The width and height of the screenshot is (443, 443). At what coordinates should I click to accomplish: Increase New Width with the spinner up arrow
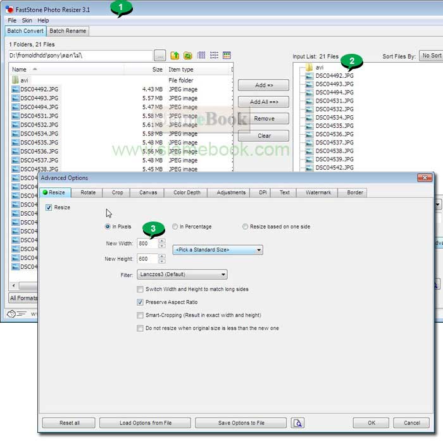(x=162, y=241)
